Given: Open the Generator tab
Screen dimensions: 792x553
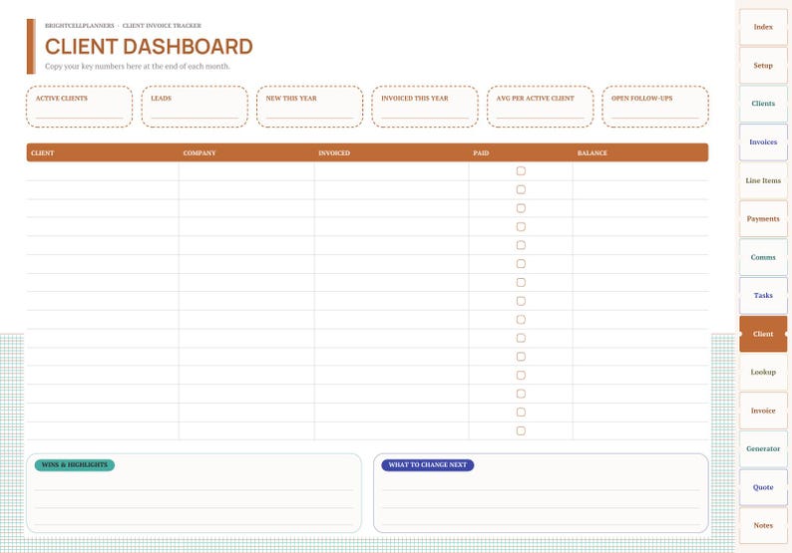Looking at the screenshot, I should coord(763,448).
